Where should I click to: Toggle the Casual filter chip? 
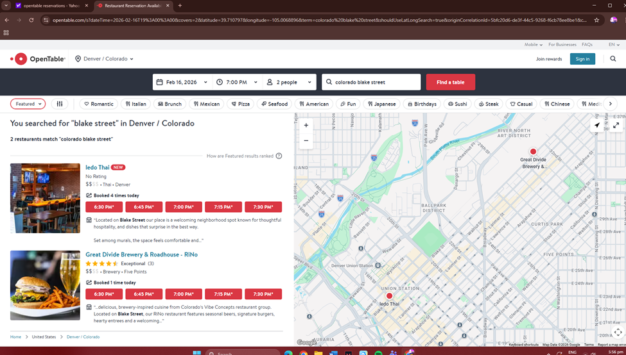coord(521,104)
